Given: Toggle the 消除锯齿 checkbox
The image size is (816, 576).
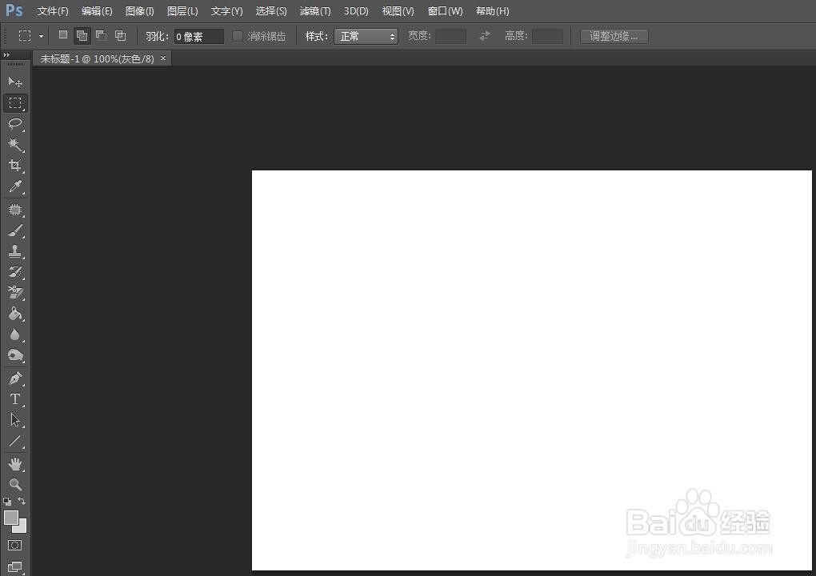Looking at the screenshot, I should coord(238,36).
